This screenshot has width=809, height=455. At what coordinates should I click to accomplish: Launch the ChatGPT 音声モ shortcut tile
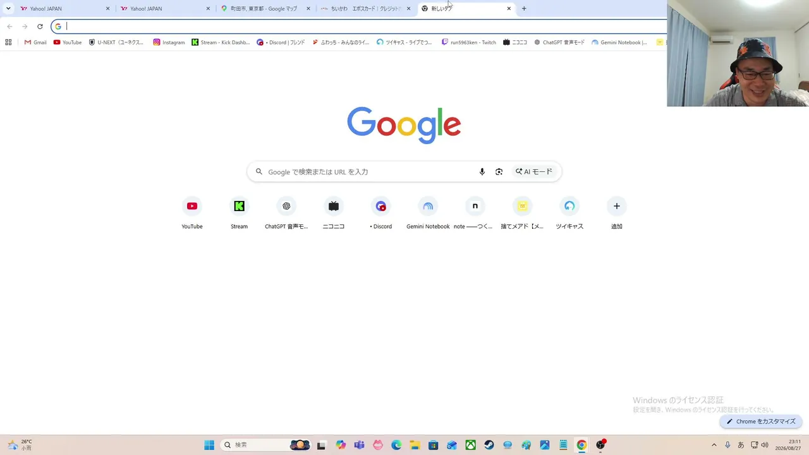[x=286, y=213]
